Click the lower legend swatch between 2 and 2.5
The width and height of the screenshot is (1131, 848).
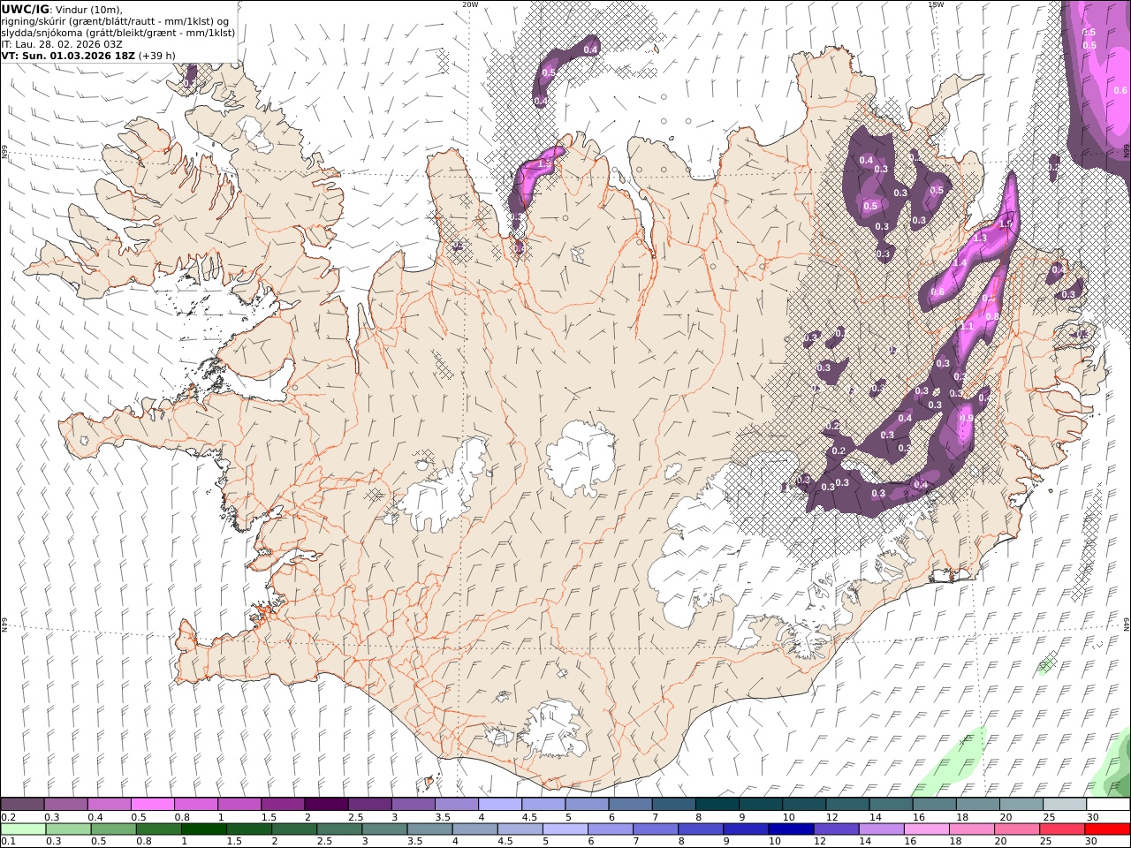click(x=294, y=829)
